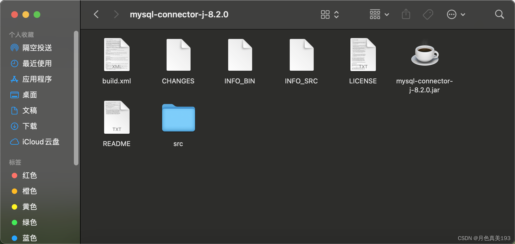
Task: Open 隔空投送 (AirDrop) in the sidebar
Action: click(x=38, y=48)
